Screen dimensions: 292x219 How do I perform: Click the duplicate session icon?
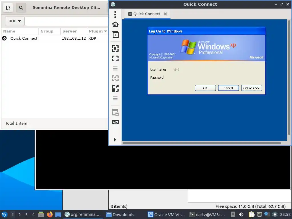point(115,35)
